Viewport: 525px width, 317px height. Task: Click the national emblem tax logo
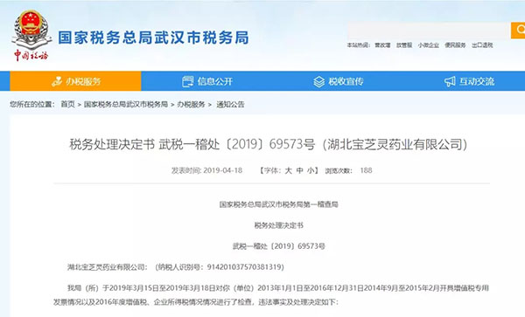tap(31, 35)
